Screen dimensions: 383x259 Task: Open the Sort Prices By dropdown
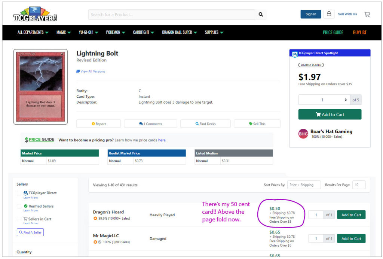click(x=304, y=185)
